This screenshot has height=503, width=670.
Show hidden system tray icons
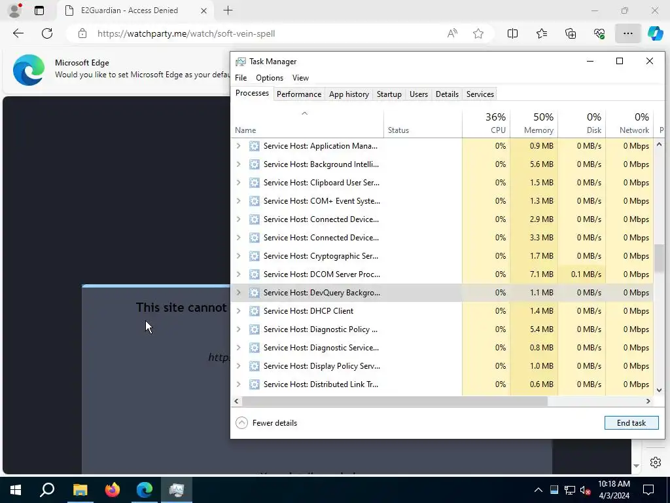pos(538,490)
